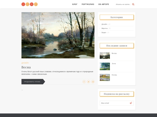Screen dimensions: 157x117
Task: Open Весна thumbnail in recent posts
Action: click(105, 56)
